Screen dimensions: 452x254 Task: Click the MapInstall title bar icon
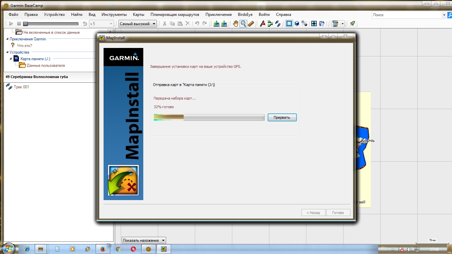(x=102, y=38)
